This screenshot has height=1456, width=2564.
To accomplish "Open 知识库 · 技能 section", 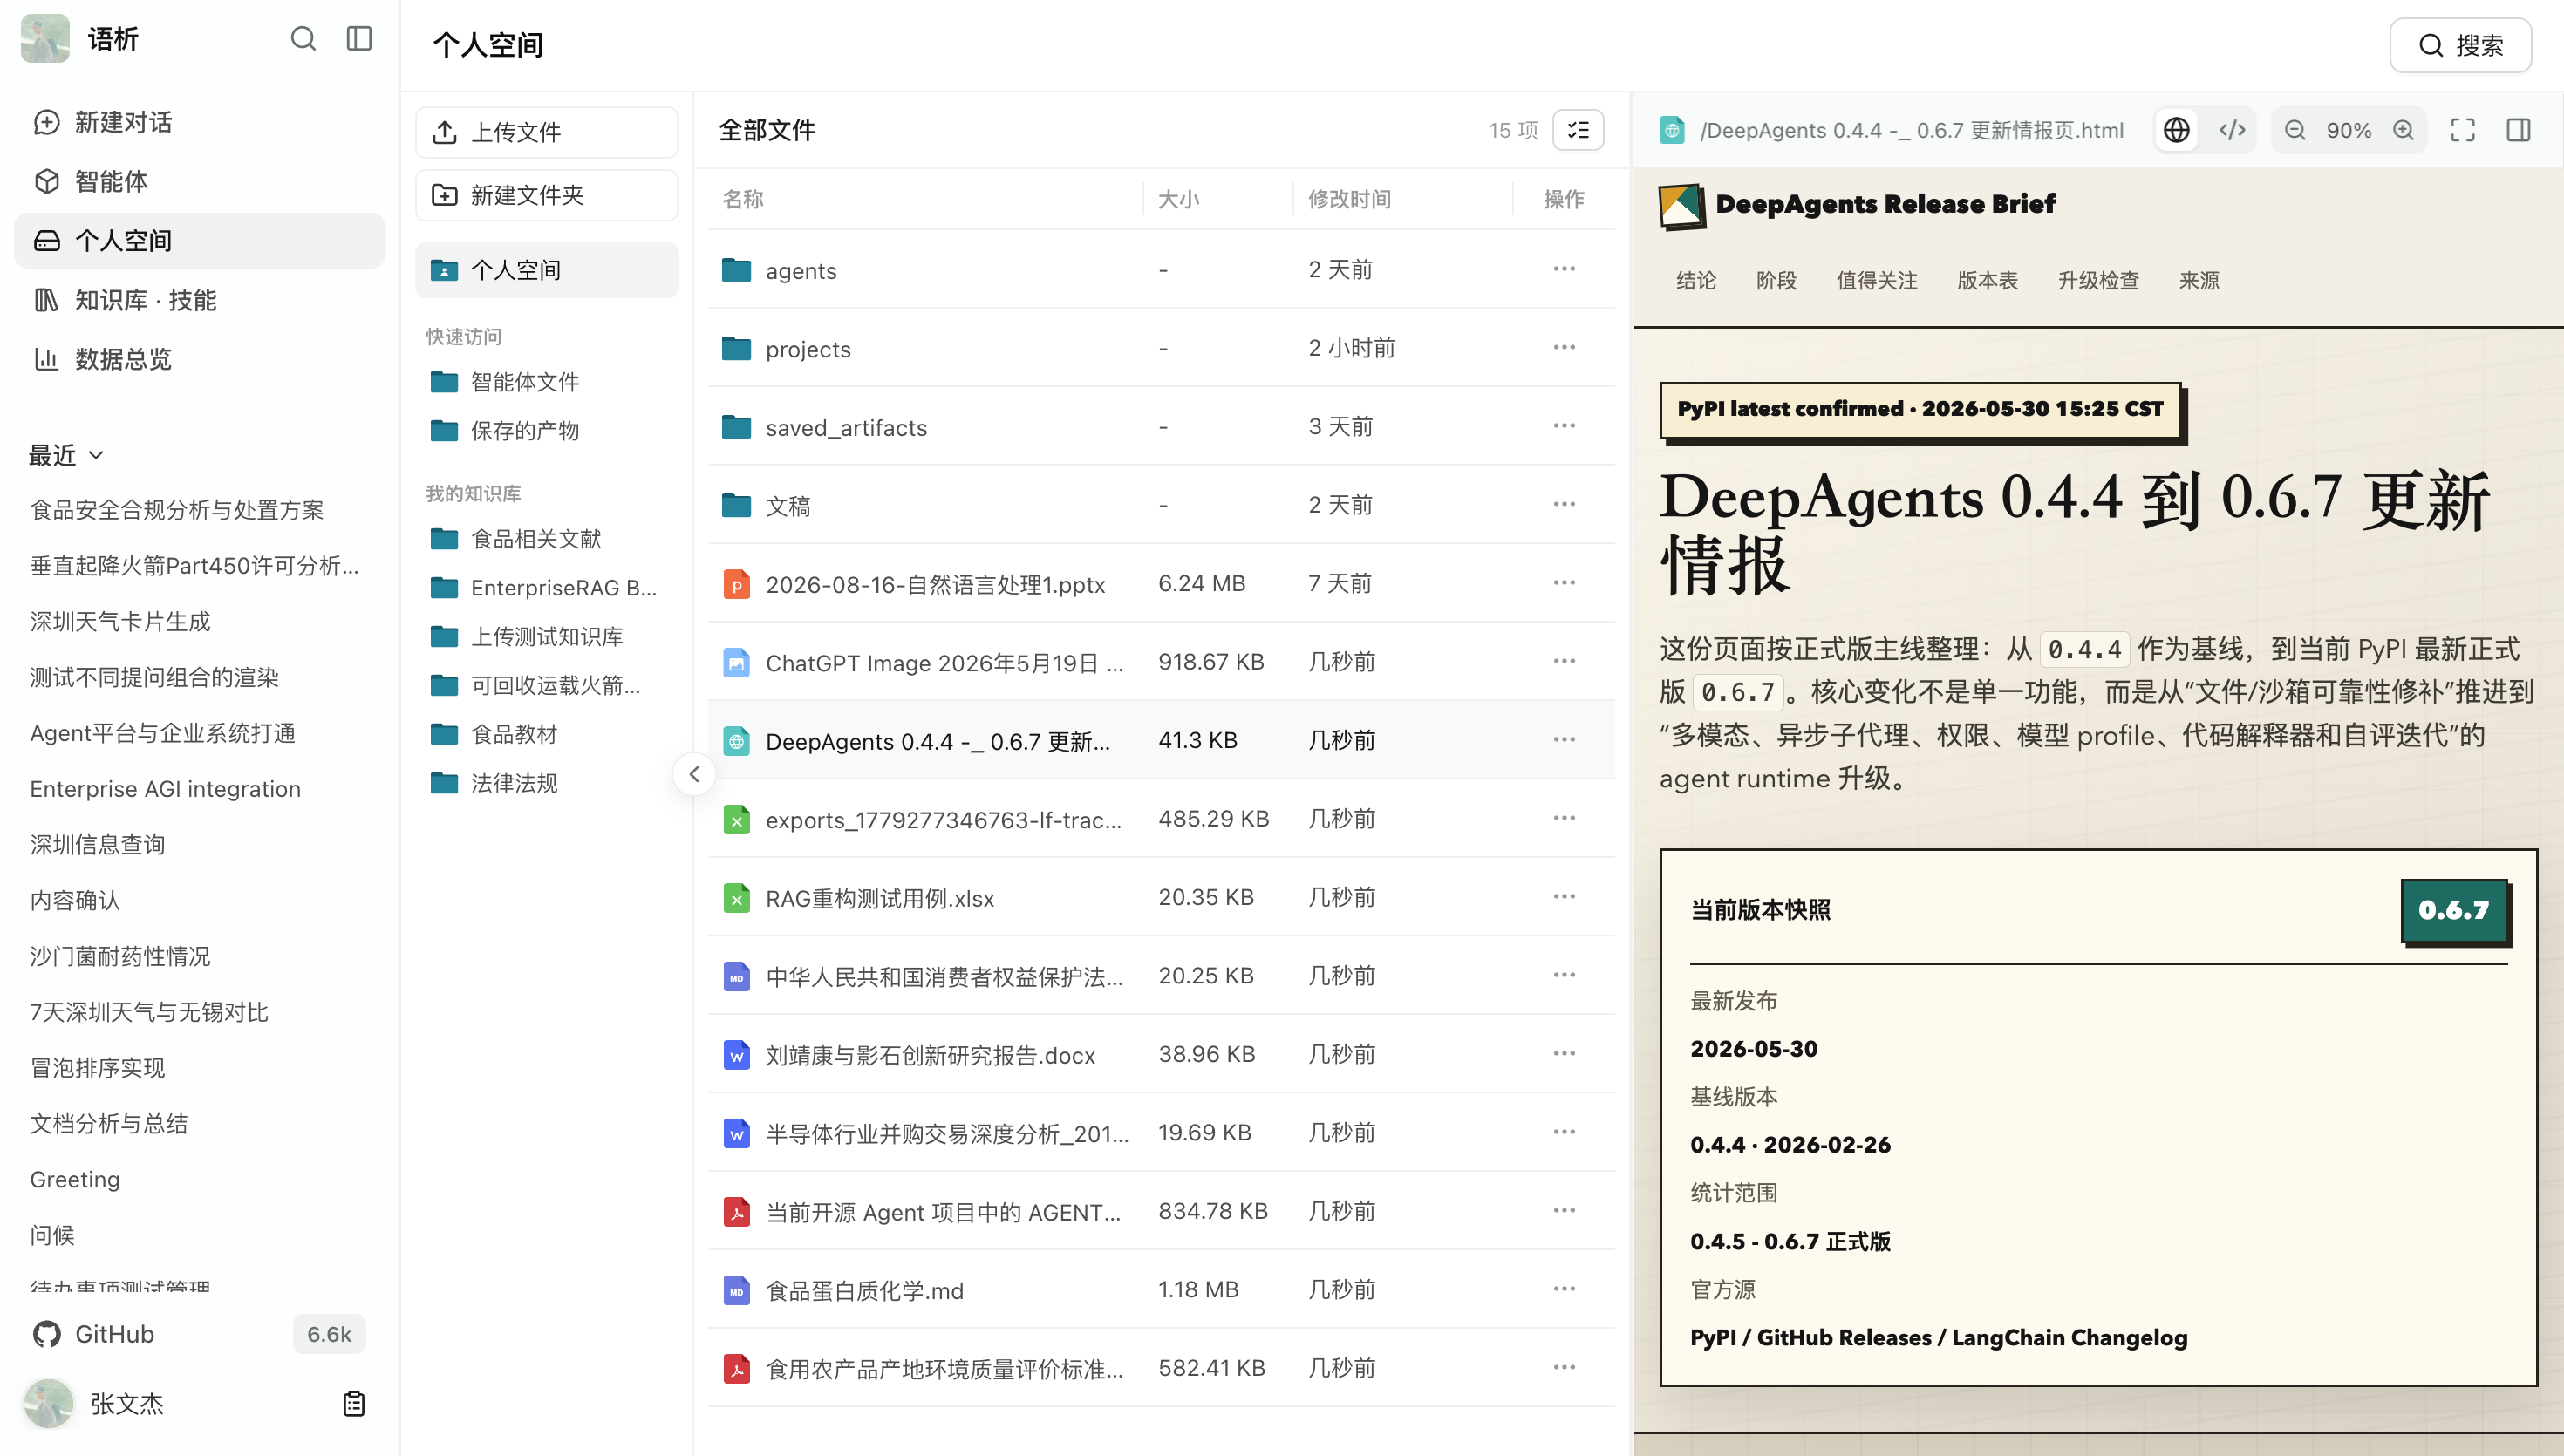I will coord(199,300).
